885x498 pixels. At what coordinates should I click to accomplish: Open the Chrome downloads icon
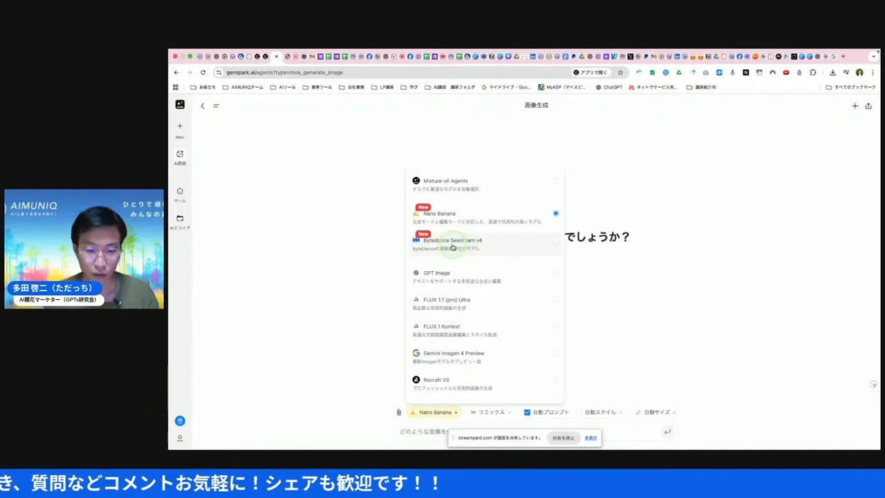pos(832,72)
